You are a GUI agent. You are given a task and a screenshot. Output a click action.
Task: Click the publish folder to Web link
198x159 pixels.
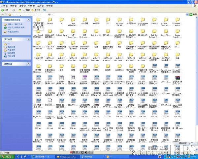tap(16, 28)
